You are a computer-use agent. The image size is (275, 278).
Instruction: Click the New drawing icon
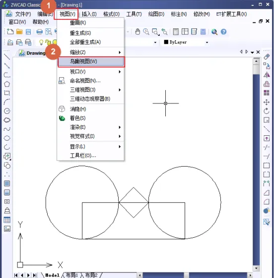(10, 32)
